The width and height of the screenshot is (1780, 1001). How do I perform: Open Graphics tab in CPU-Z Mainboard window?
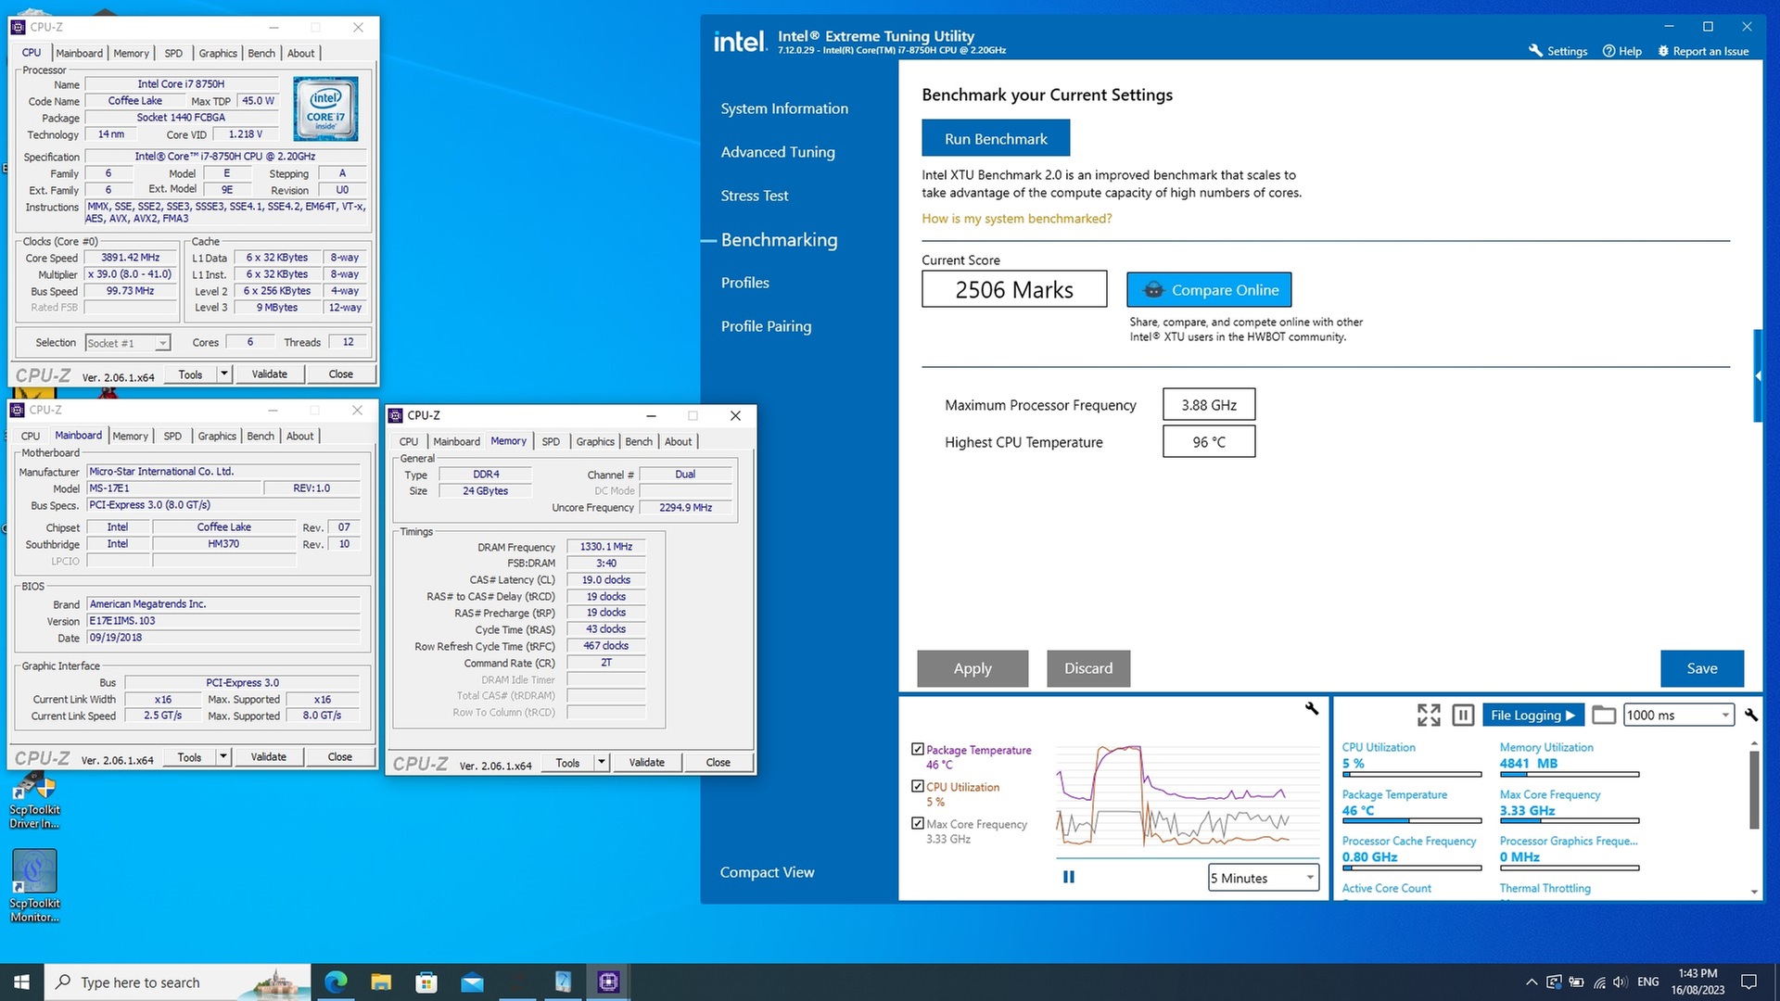217,436
